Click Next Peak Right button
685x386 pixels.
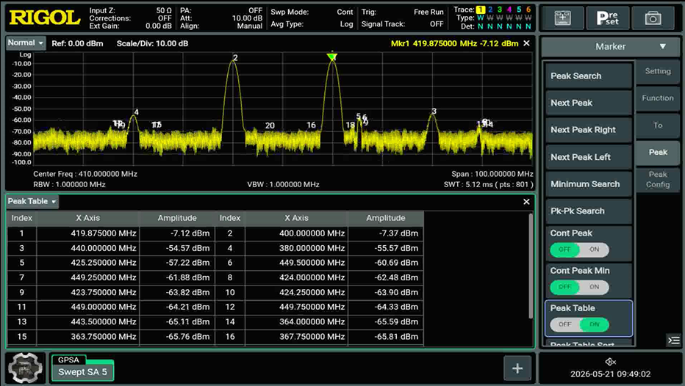click(589, 130)
